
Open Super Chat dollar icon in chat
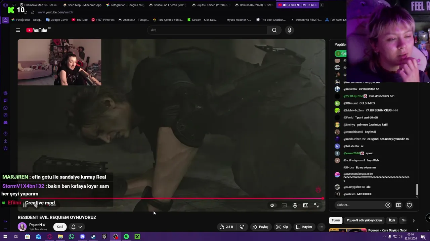coord(398,205)
